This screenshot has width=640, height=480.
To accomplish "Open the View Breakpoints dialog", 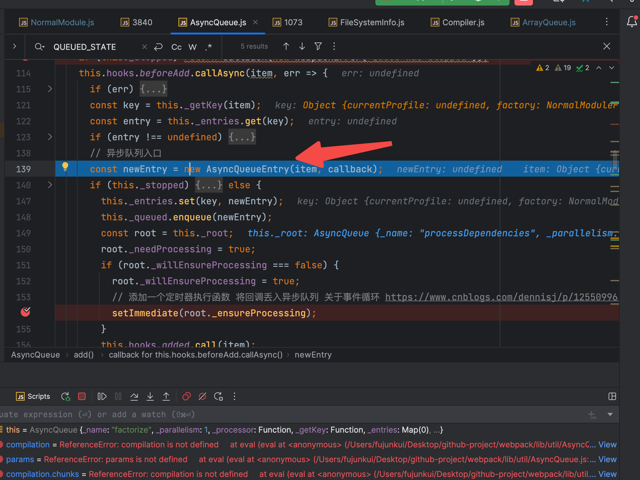I will [186, 396].
